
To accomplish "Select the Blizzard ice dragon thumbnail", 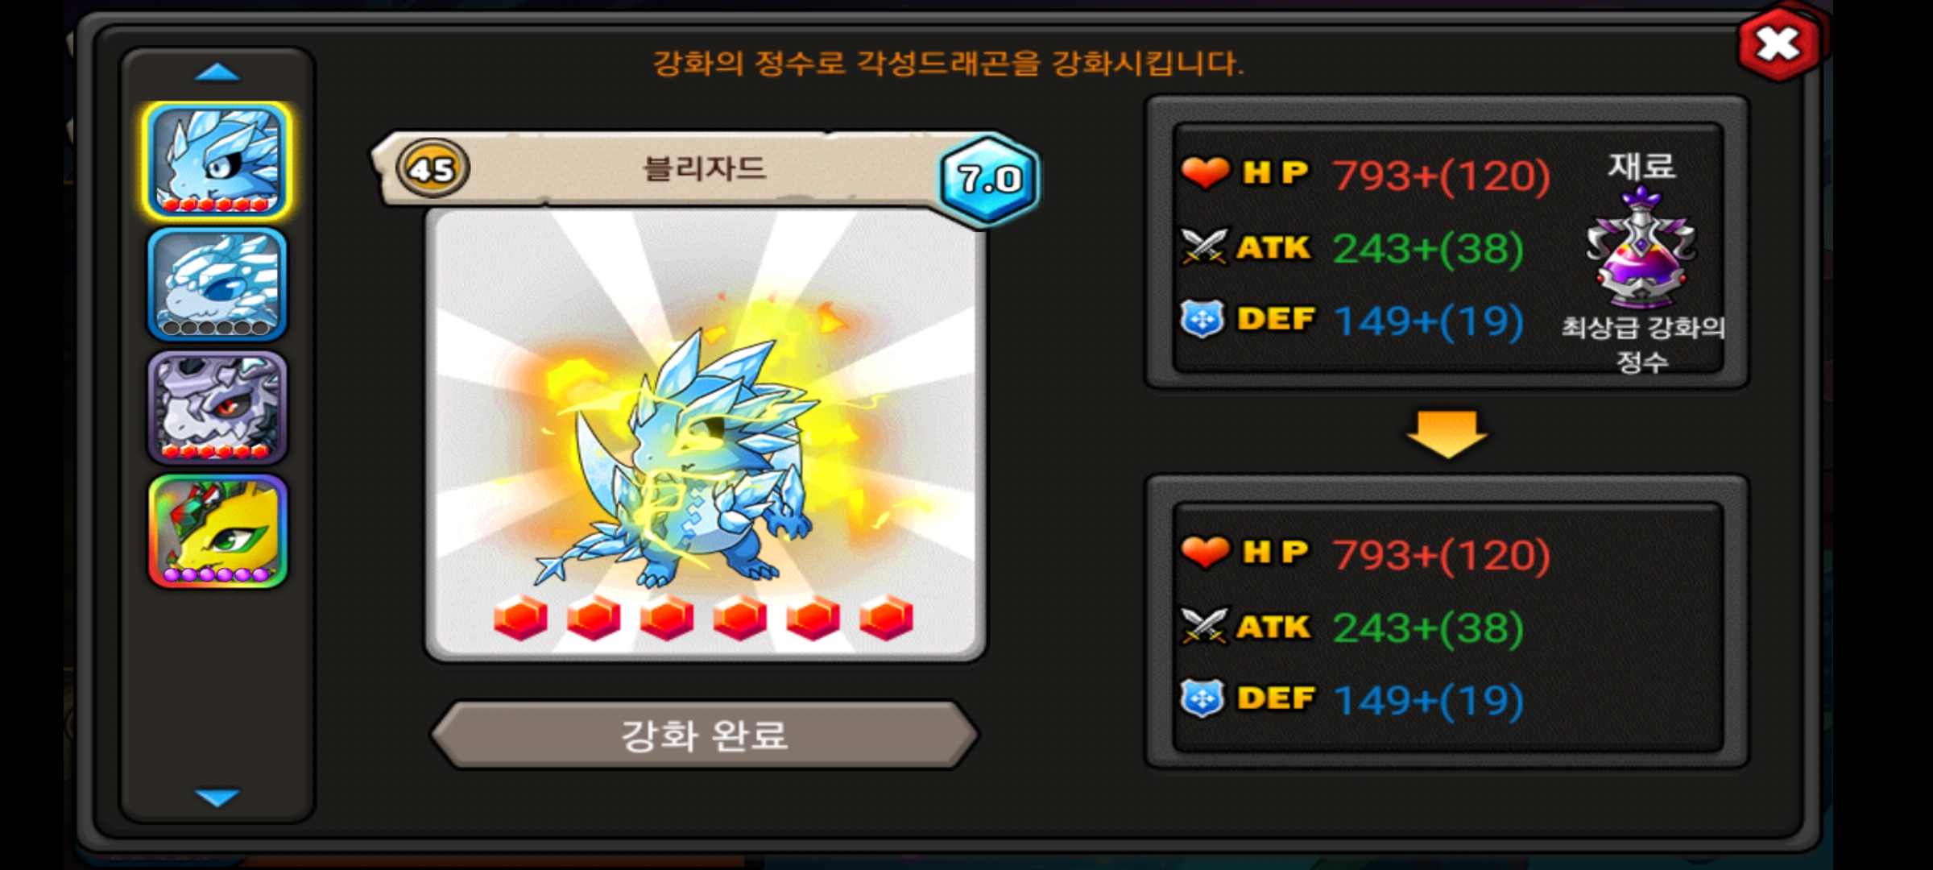I will (217, 161).
